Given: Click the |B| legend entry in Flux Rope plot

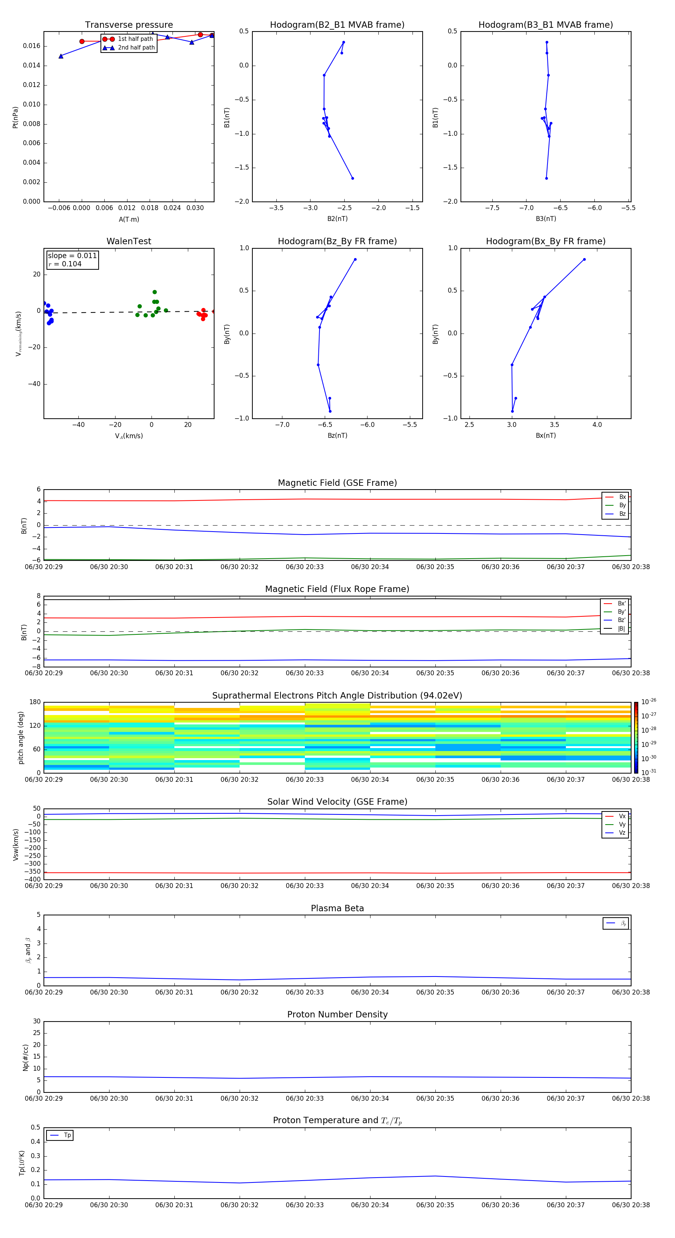Looking at the screenshot, I should 615,629.
